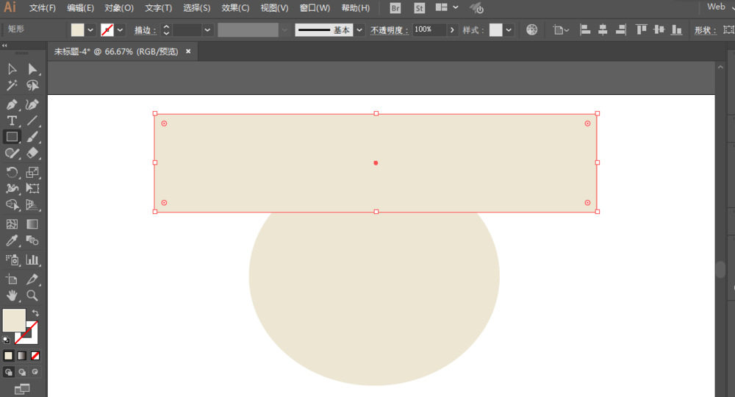Select the Artboard tool
Image resolution: width=735 pixels, height=397 pixels.
pos(12,279)
